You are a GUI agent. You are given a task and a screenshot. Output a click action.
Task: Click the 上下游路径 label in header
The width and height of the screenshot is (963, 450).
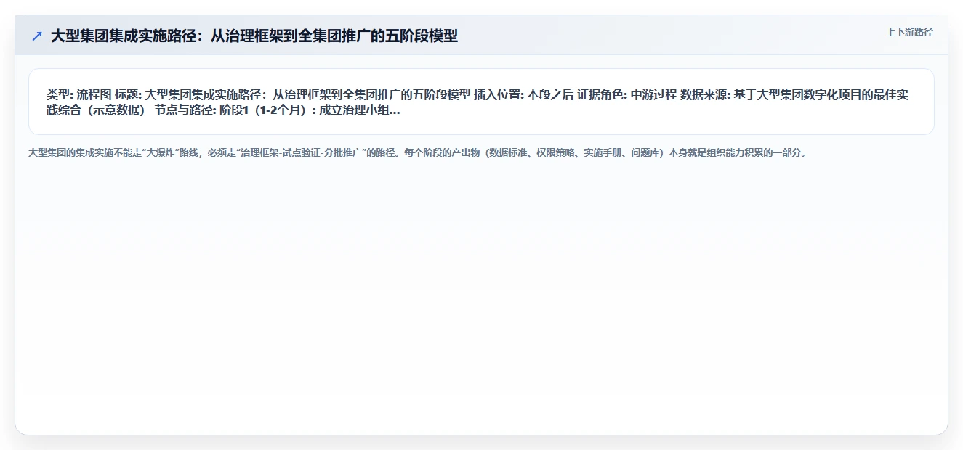909,32
